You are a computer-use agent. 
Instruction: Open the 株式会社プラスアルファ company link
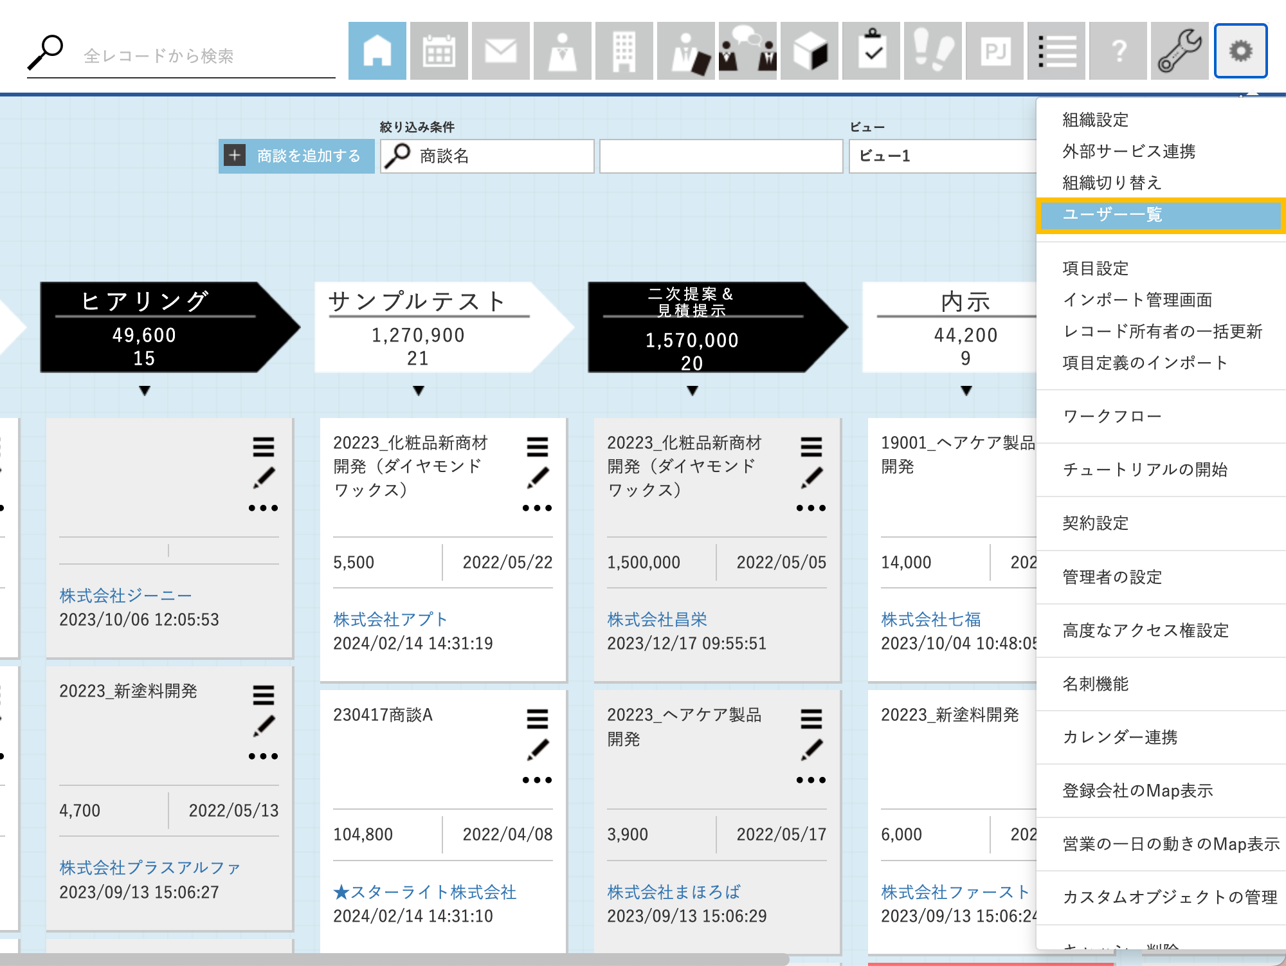[150, 868]
